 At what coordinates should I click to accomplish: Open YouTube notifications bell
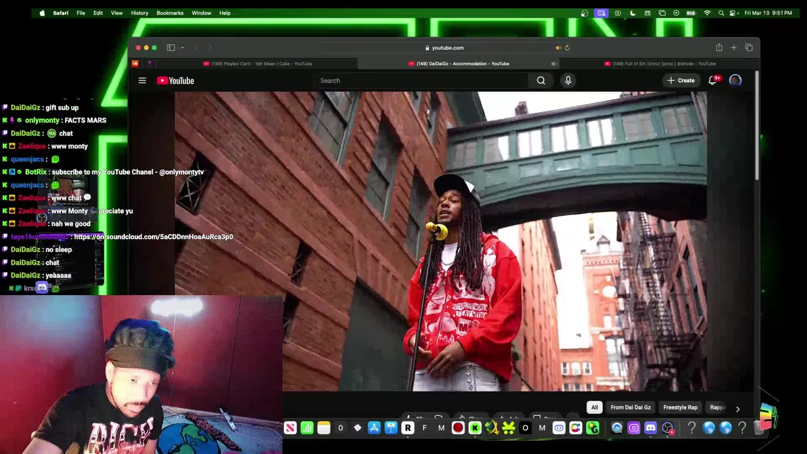pos(713,81)
